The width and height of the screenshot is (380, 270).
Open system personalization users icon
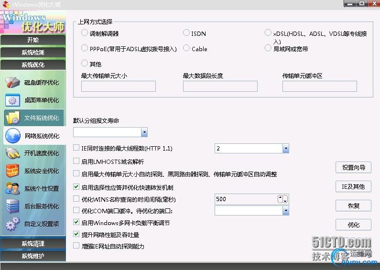(12, 189)
